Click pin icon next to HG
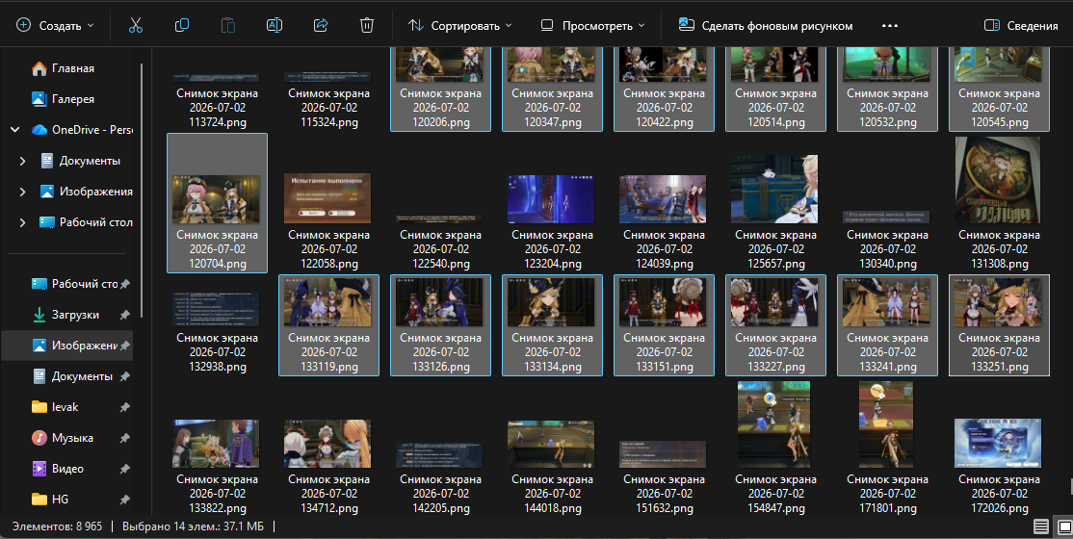This screenshot has height=539, width=1073. (x=124, y=500)
